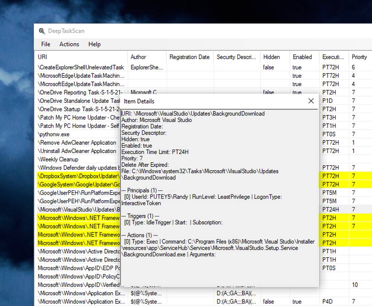Click the Actions (1) section heading in details
Image resolution: width=372 pixels, height=306 pixels.
pos(139,236)
